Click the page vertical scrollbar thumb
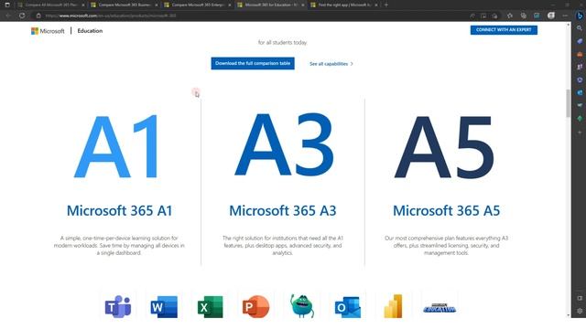The width and height of the screenshot is (586, 329). point(568,103)
